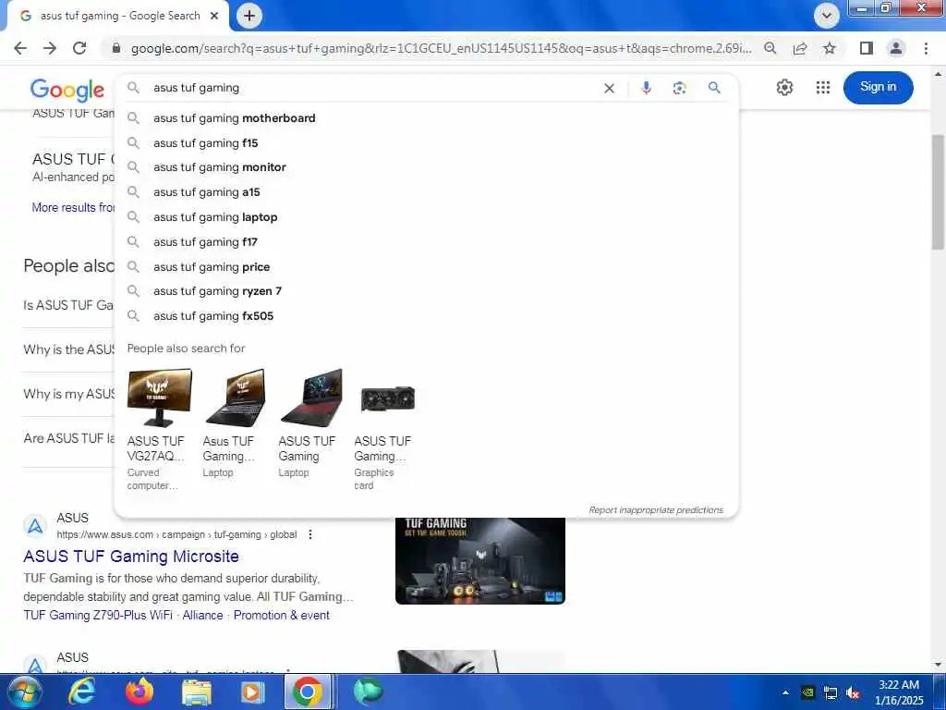Reload the current page

point(79,48)
